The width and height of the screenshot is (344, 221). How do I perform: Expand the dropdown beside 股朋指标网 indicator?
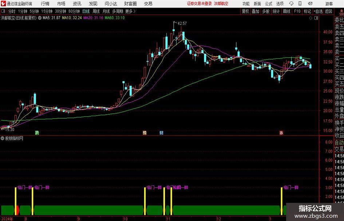(3, 138)
